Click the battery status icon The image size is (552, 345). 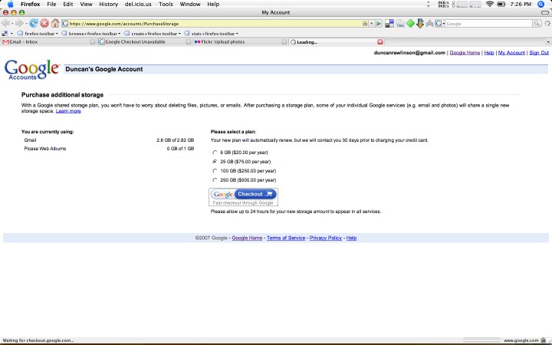(501, 5)
